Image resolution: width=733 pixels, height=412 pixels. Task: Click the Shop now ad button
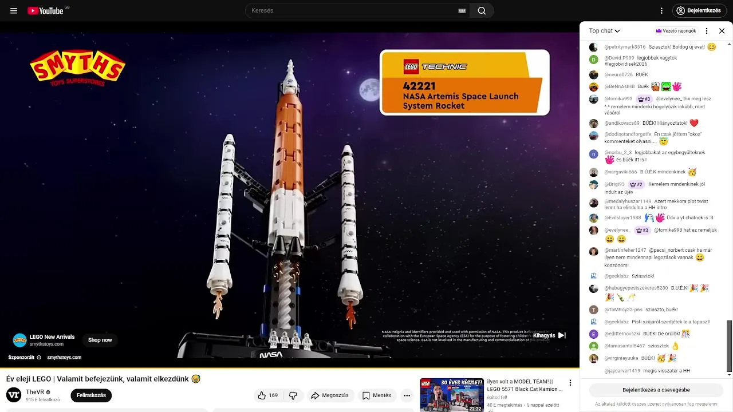(x=100, y=340)
